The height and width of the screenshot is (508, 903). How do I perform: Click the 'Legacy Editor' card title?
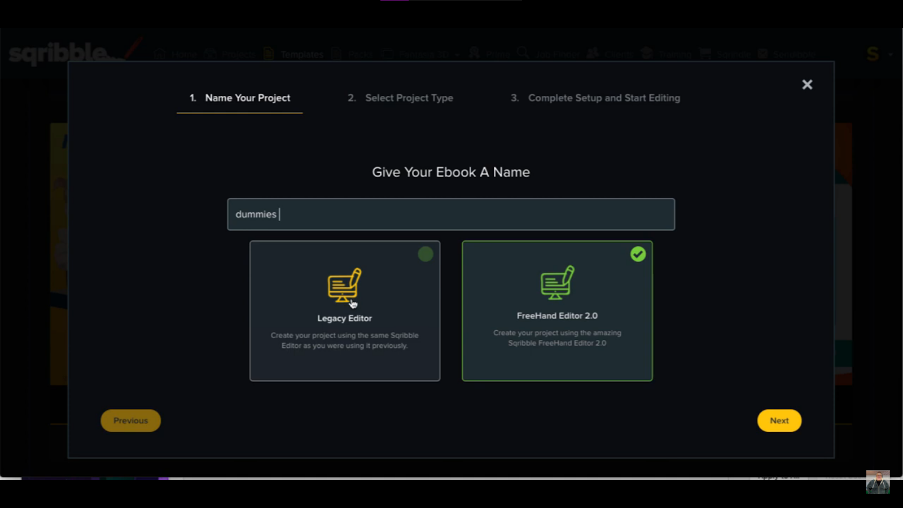click(x=344, y=318)
